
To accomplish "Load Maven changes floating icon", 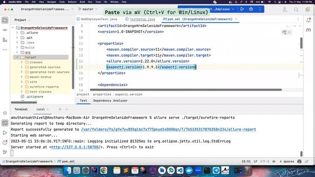I will [x=284, y=32].
